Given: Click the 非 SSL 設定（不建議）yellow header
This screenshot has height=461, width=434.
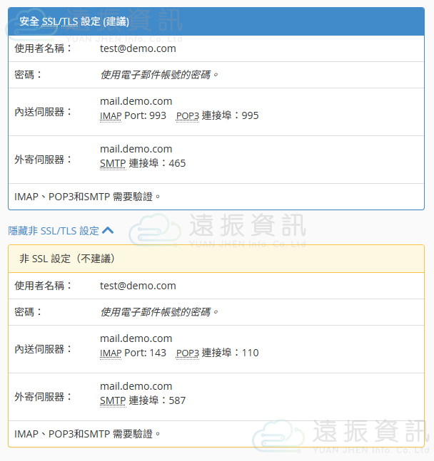Looking at the screenshot, I should [x=216, y=259].
